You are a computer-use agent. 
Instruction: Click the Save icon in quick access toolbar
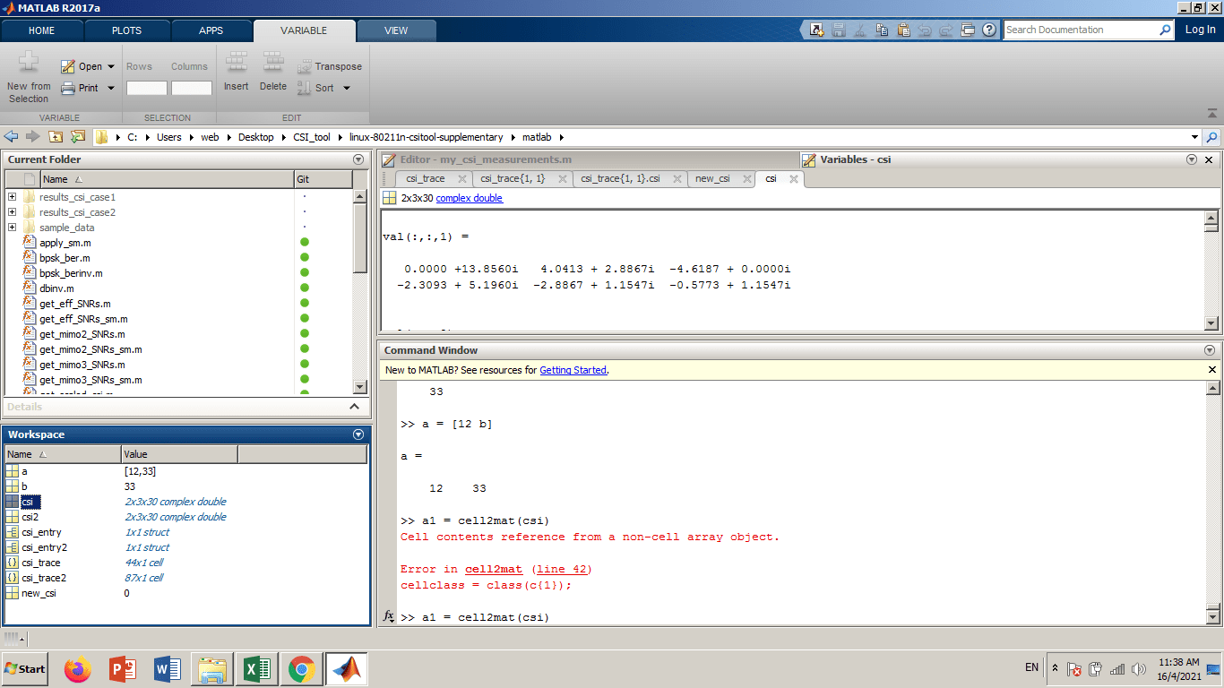coord(839,30)
